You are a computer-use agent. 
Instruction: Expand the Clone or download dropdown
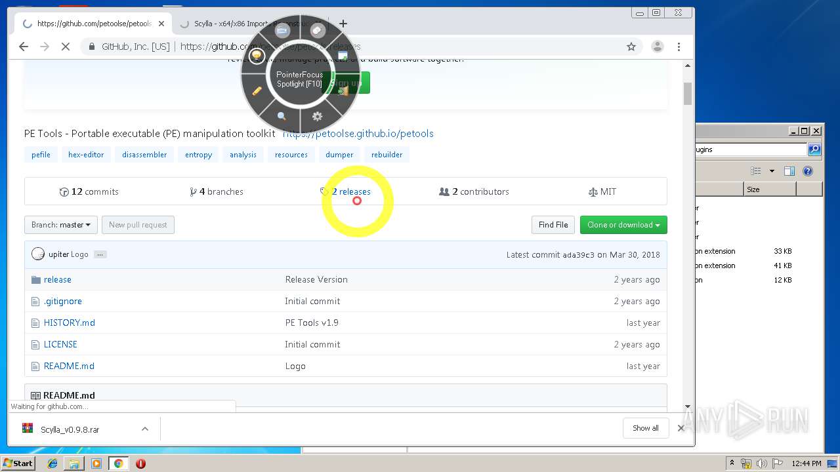[623, 225]
